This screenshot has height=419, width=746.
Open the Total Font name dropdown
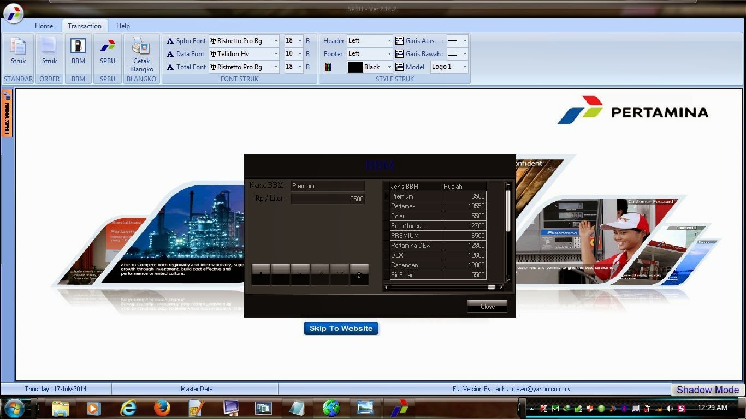[276, 67]
